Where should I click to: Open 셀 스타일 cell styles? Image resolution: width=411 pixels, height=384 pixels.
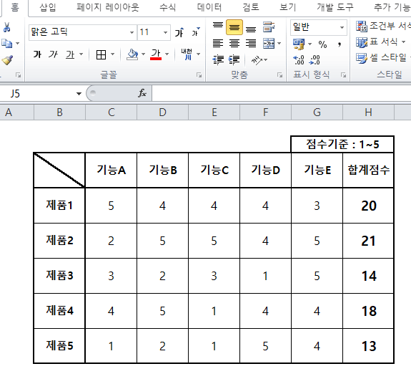(383, 58)
